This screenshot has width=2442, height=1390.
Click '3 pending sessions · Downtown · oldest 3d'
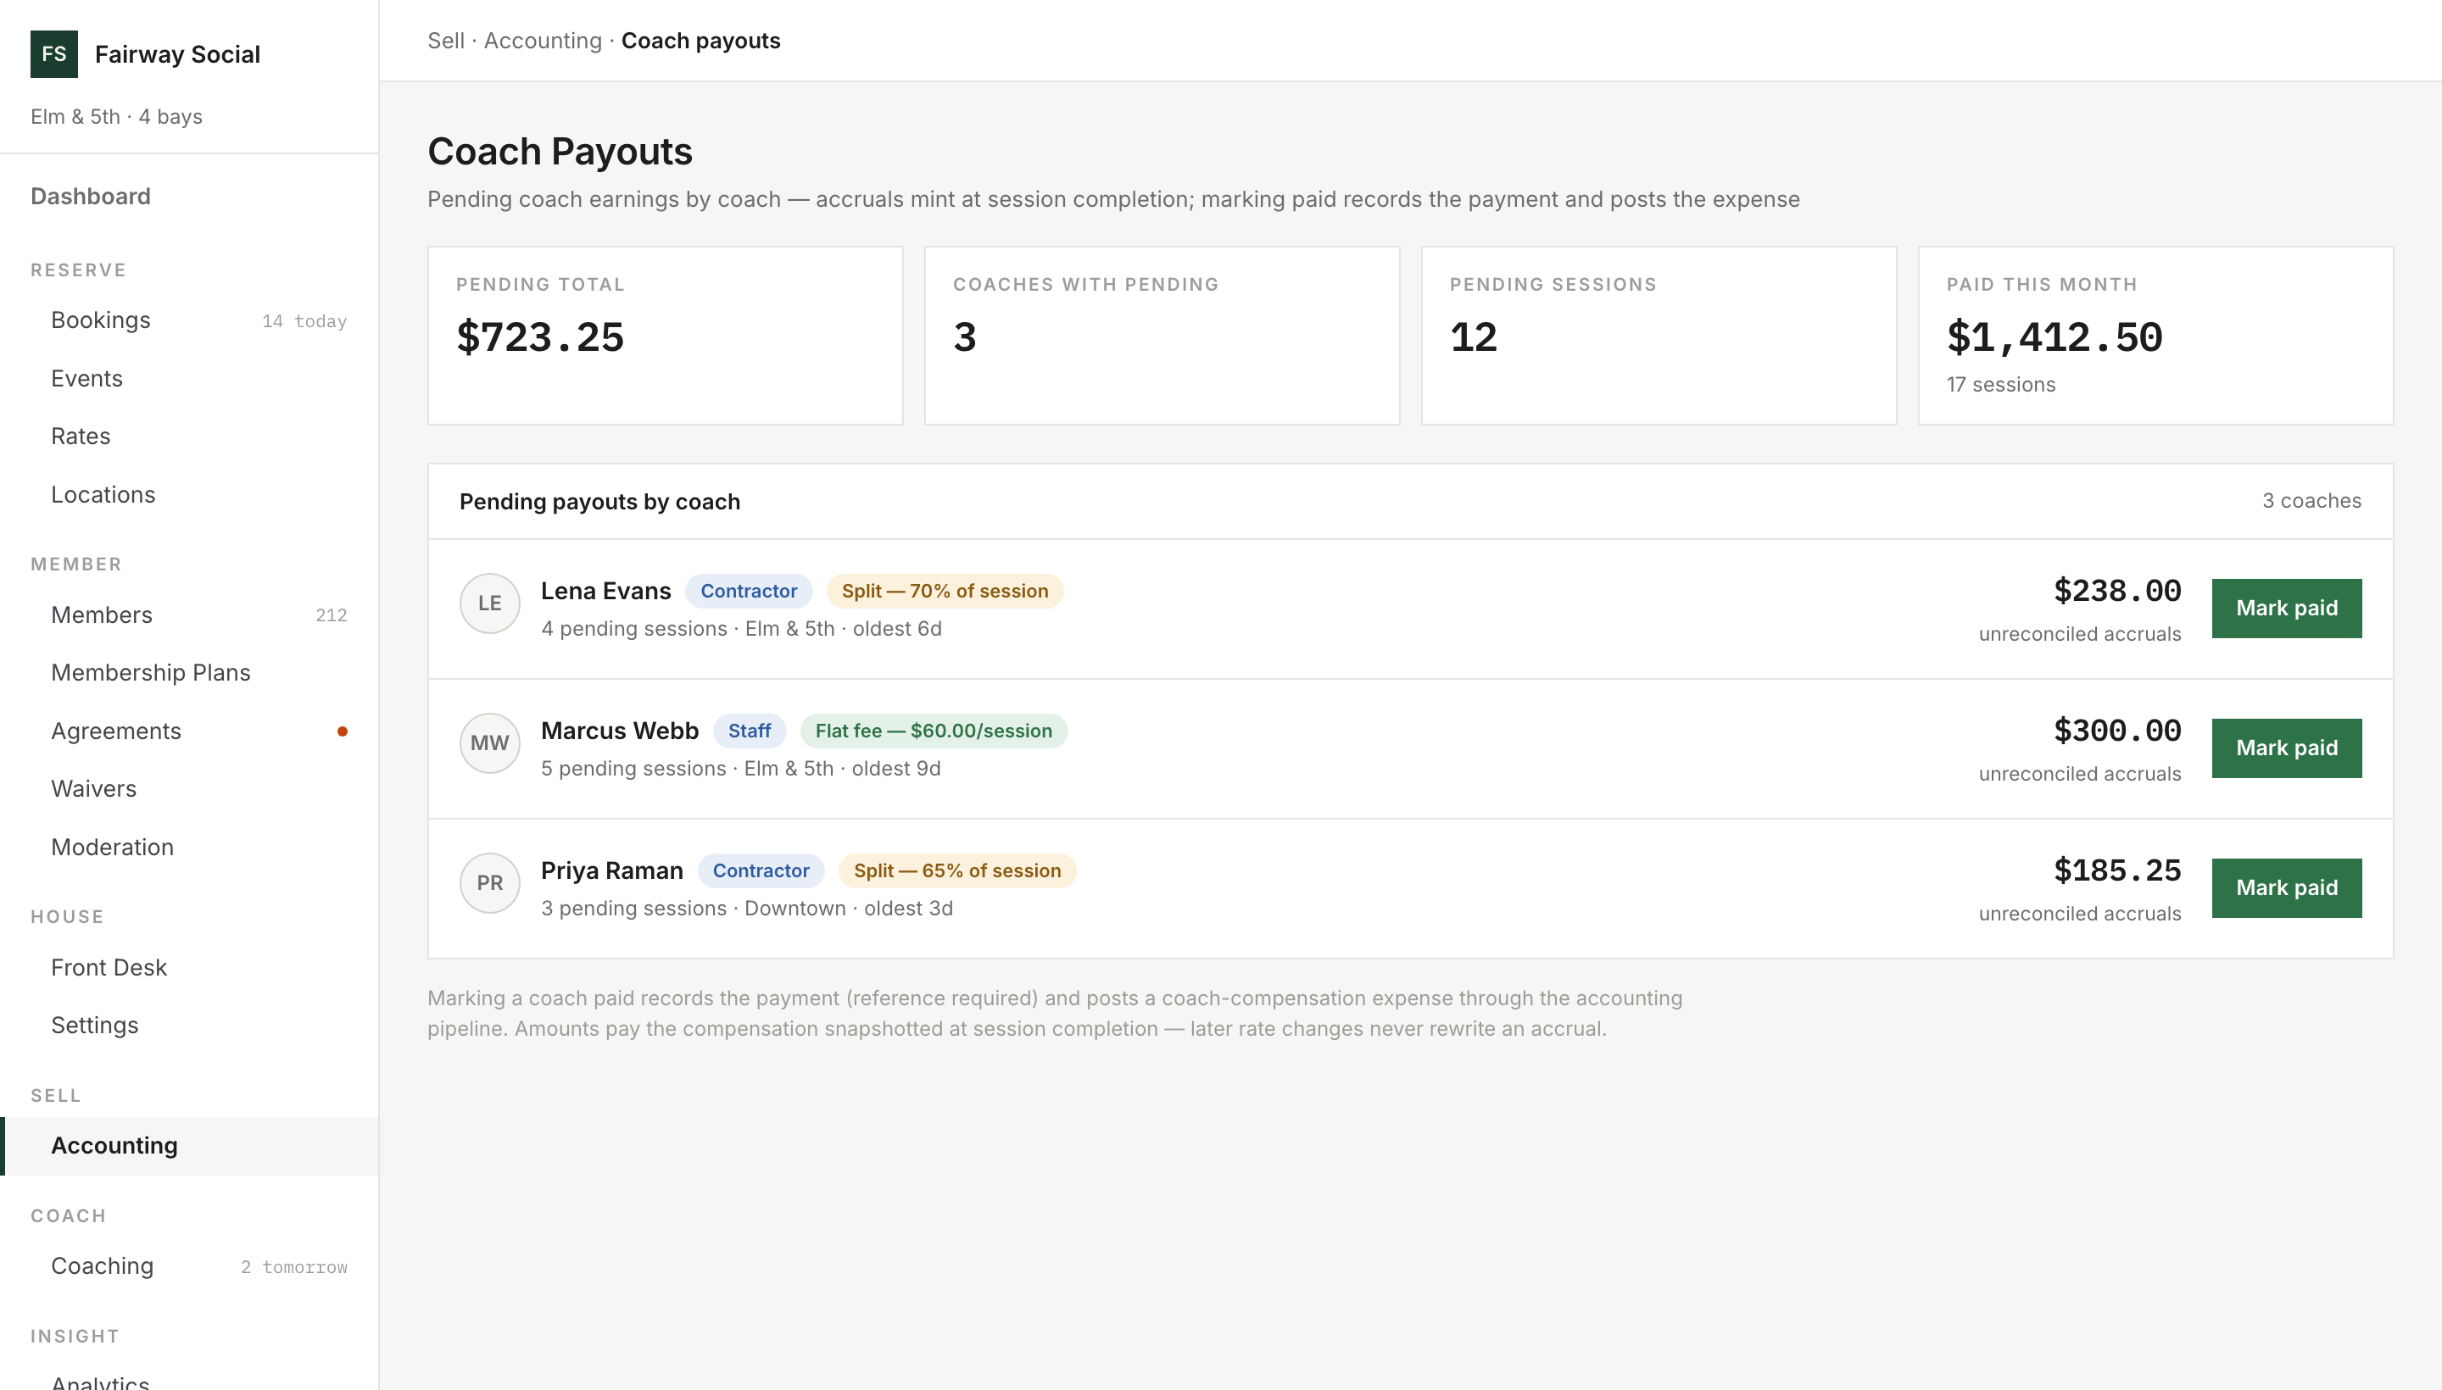[747, 909]
